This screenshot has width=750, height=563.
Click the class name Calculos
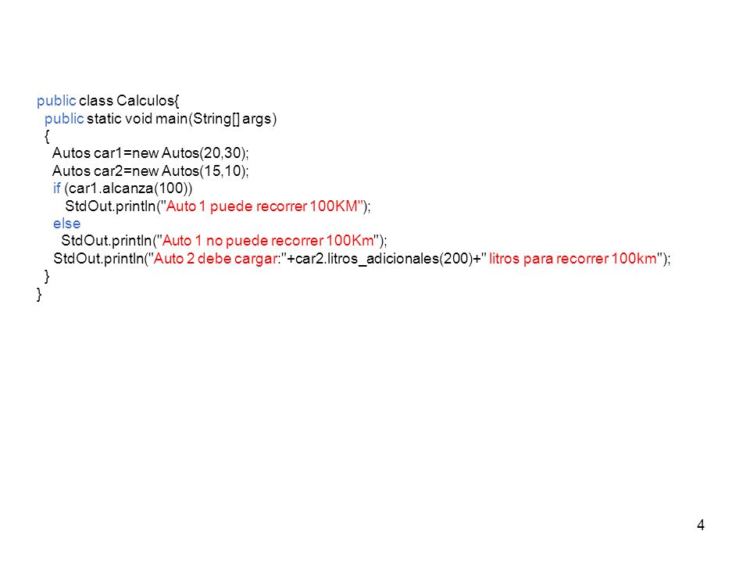[146, 101]
